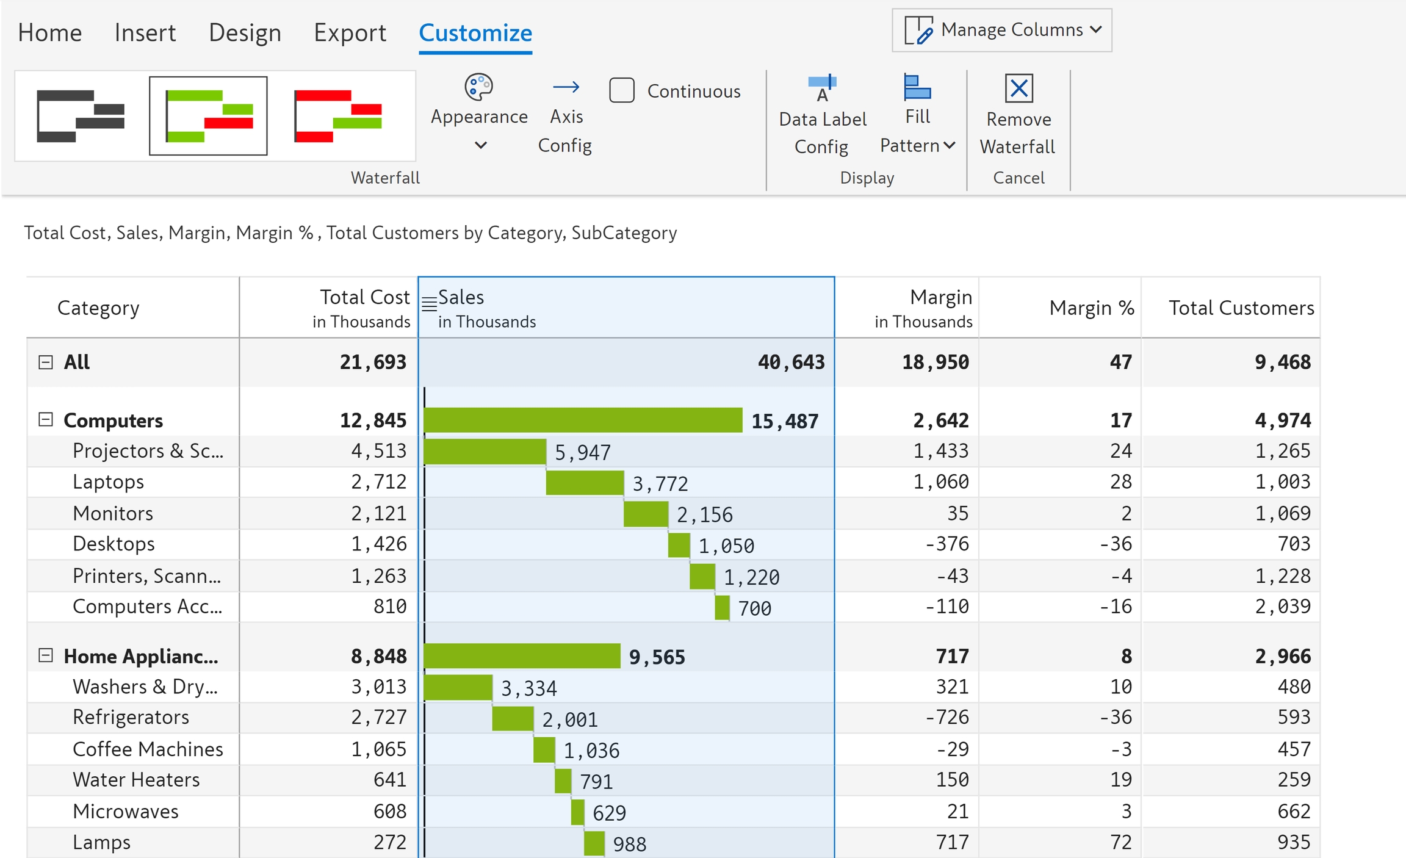Open the Appearance palette icon
1406x858 pixels.
tap(479, 87)
